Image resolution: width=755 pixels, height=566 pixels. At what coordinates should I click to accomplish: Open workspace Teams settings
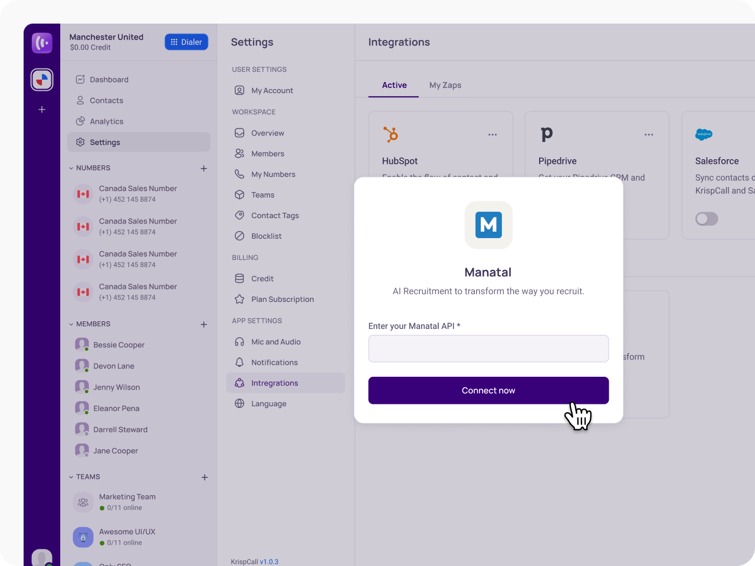(286, 195)
